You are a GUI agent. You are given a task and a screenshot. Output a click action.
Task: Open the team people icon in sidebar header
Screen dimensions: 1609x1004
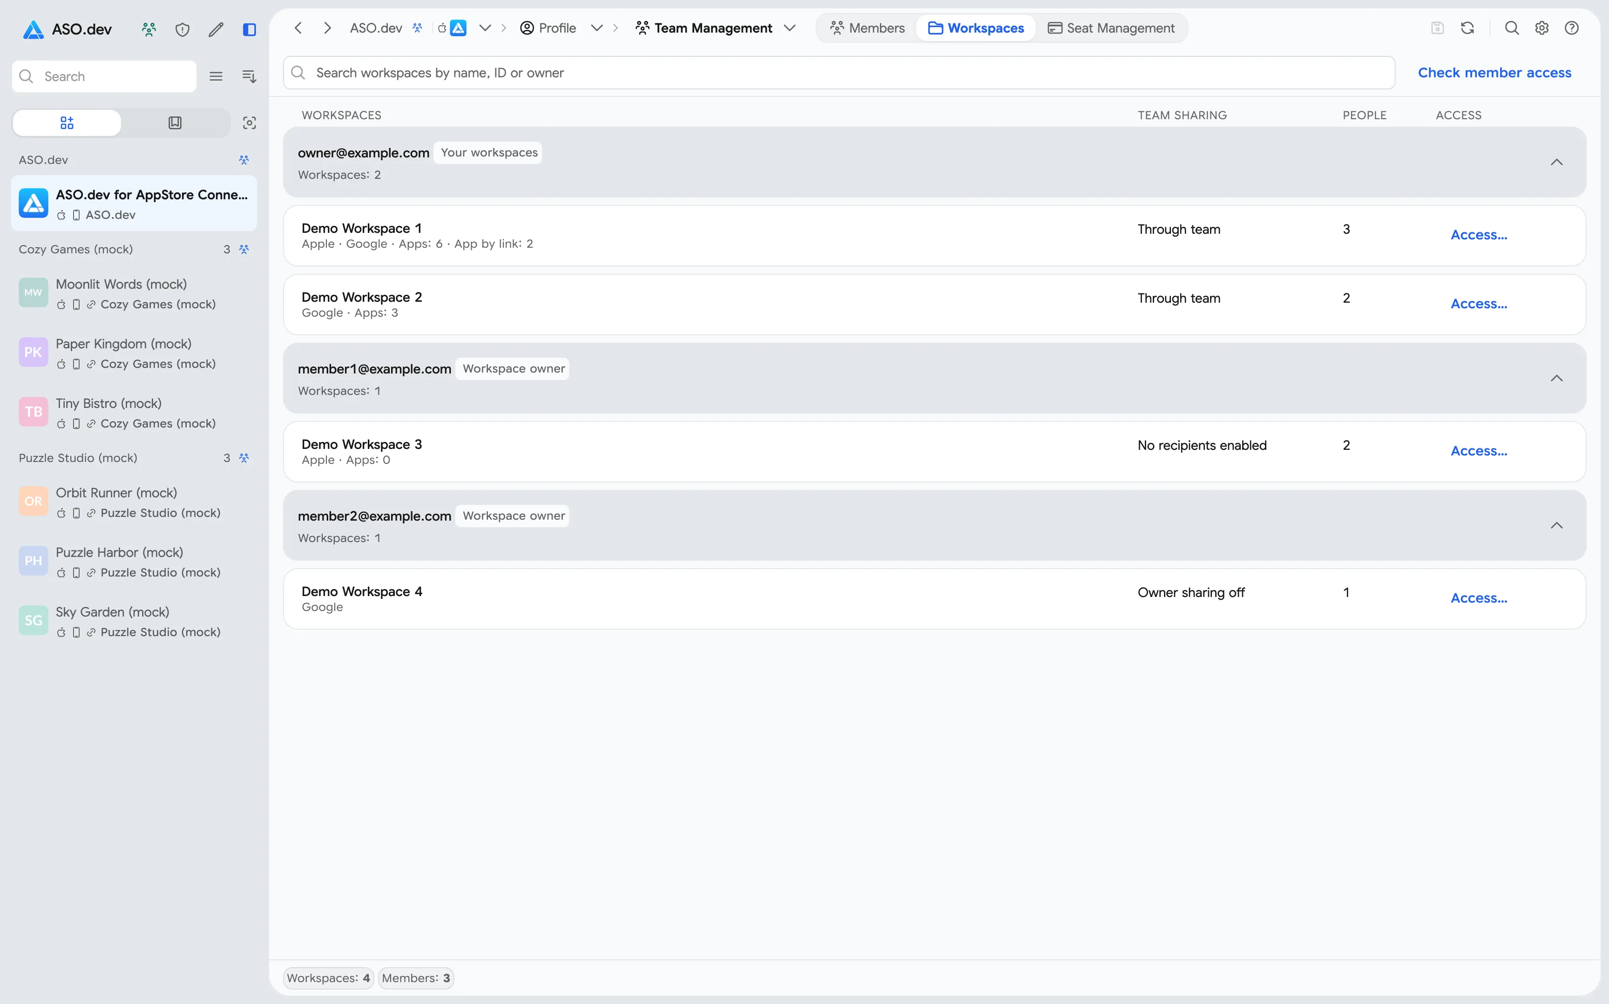[149, 29]
